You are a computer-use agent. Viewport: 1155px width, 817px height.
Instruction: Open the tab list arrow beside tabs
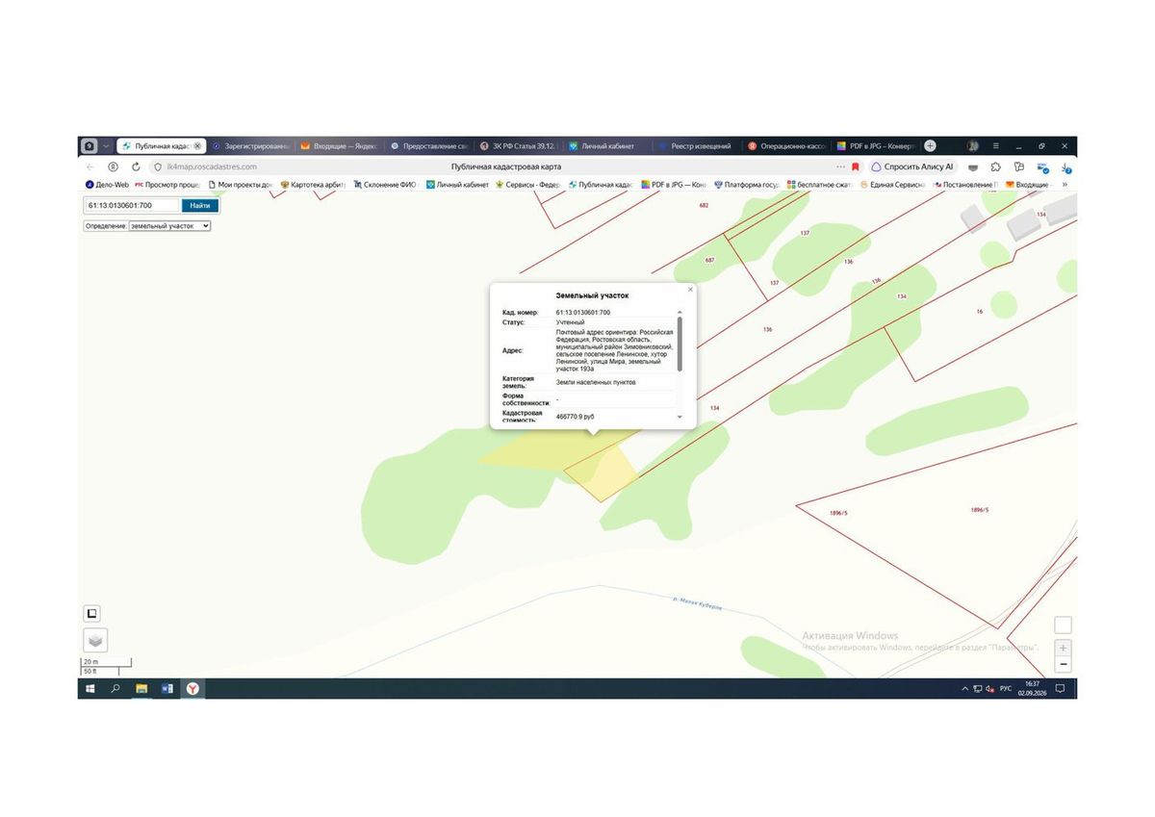(x=106, y=146)
